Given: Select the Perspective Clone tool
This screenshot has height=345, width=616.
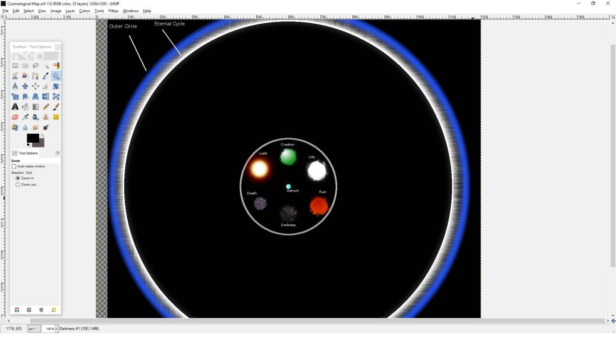Looking at the screenshot, I should (15, 128).
